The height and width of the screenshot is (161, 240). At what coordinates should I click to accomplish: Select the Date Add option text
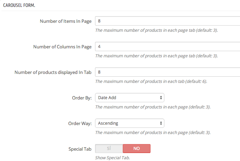tap(107, 98)
